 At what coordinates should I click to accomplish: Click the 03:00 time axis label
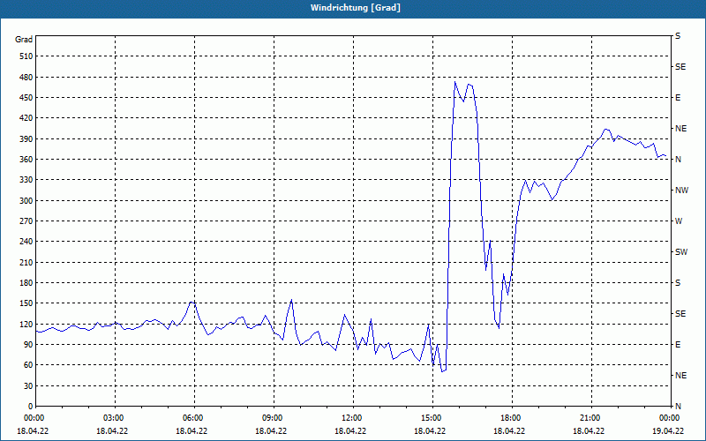tap(113, 417)
